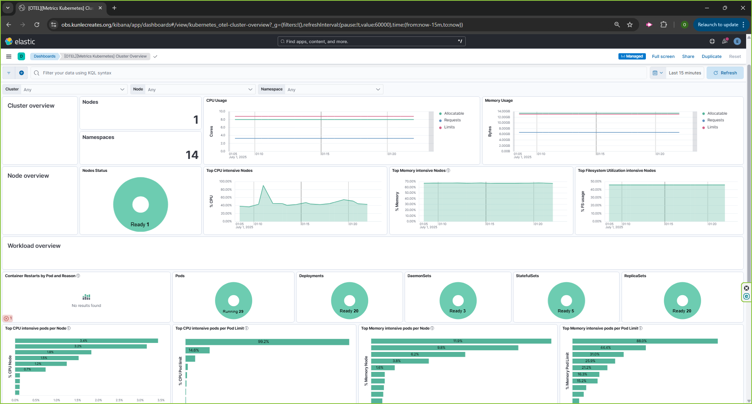
Task: Open the help globe icon
Action: (712, 41)
